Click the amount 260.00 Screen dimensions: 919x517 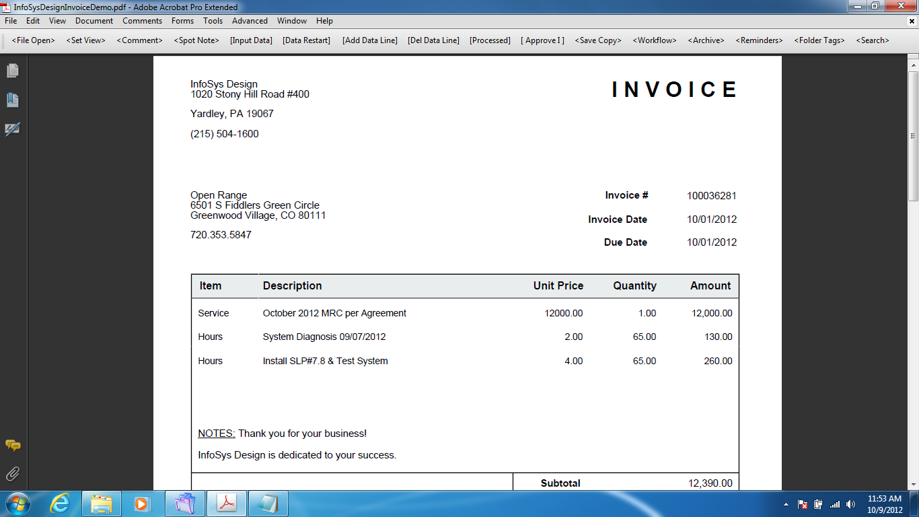click(x=718, y=361)
